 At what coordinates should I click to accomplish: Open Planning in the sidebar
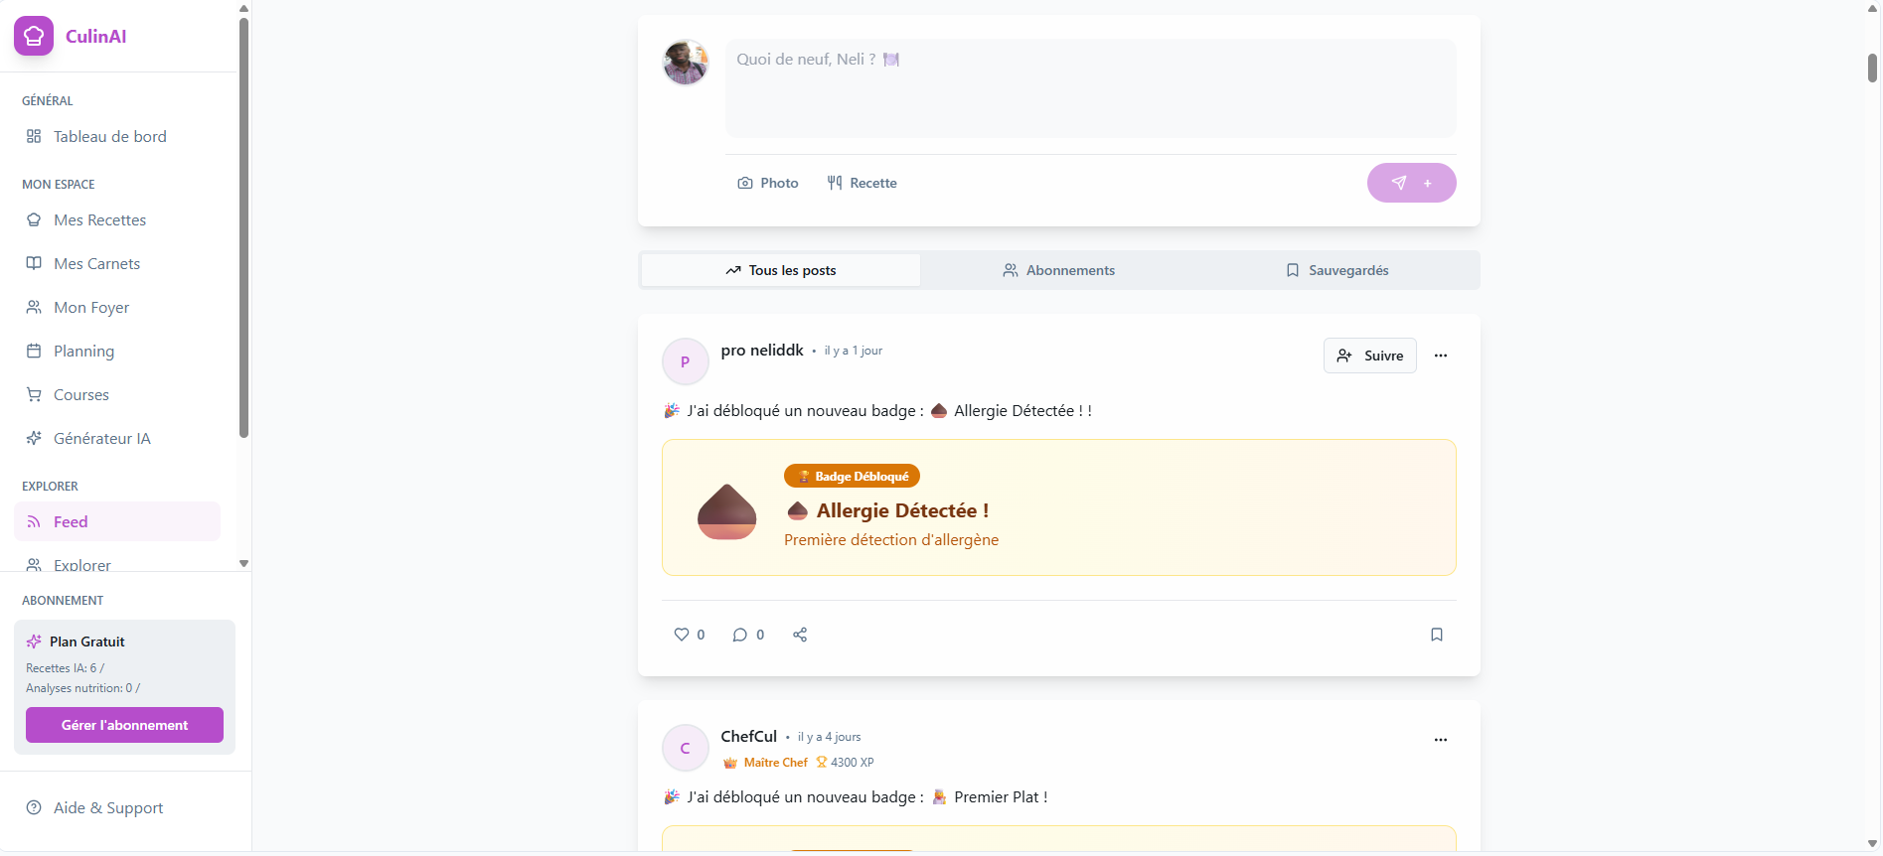(117, 351)
